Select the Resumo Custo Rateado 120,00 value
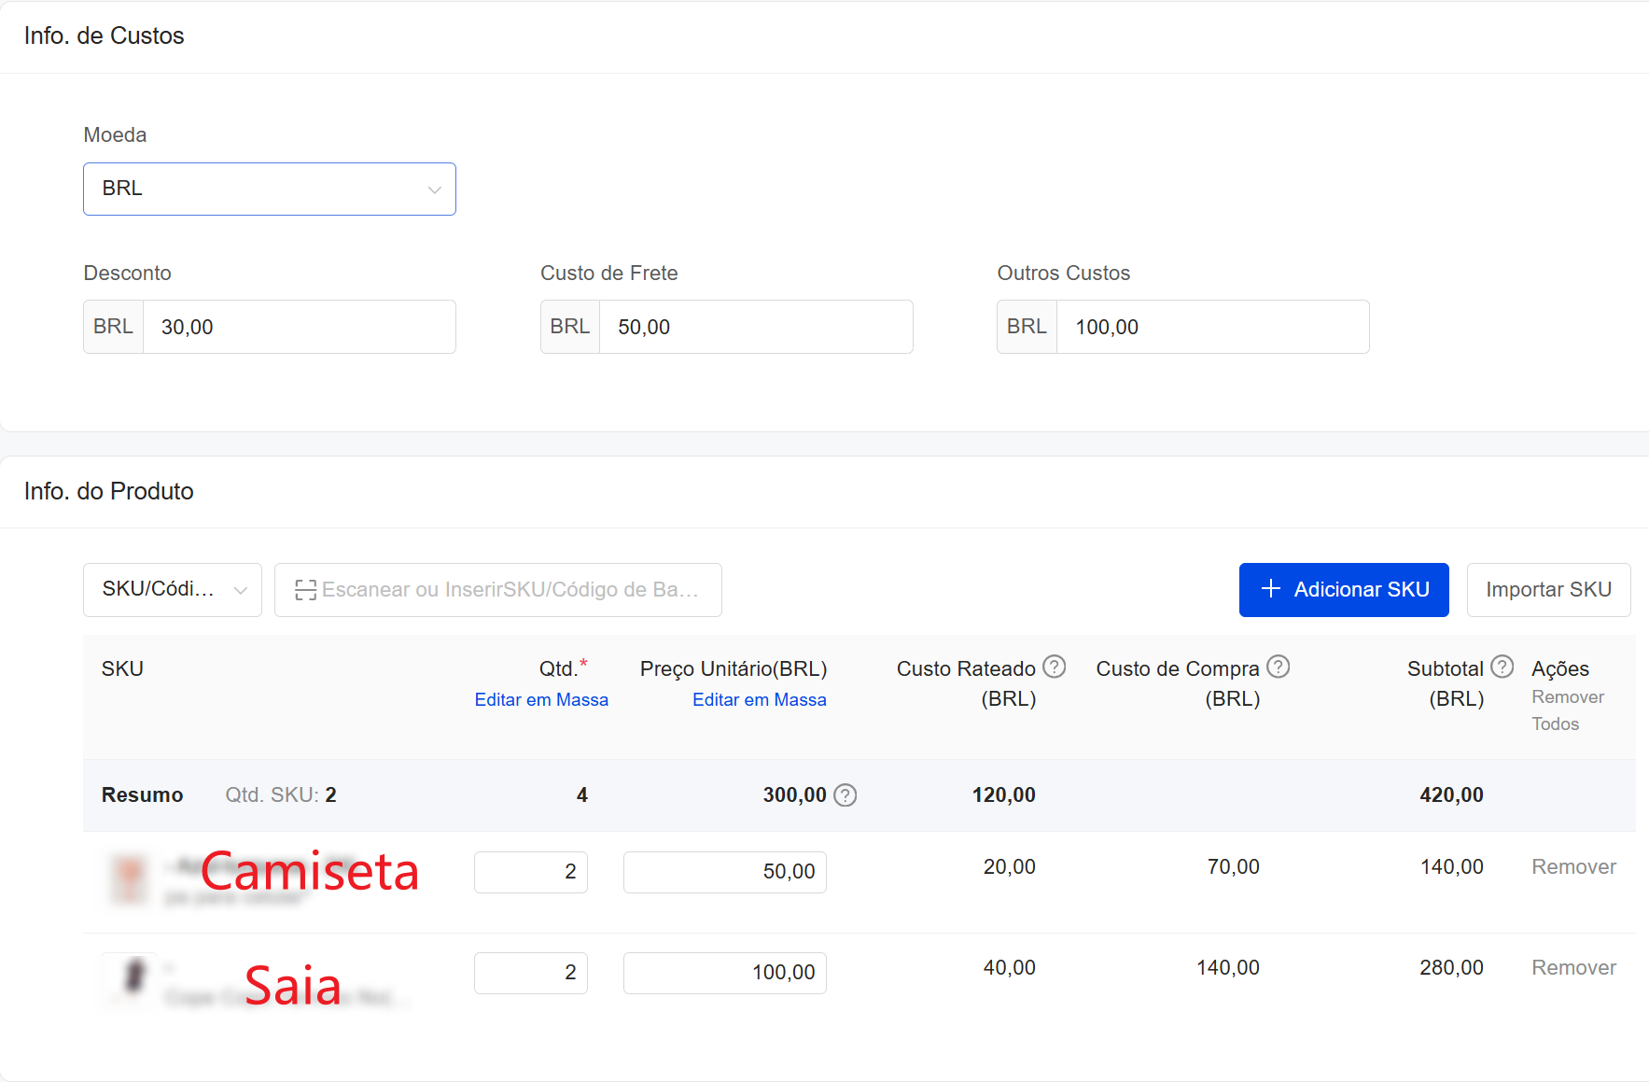 pos(1003,795)
